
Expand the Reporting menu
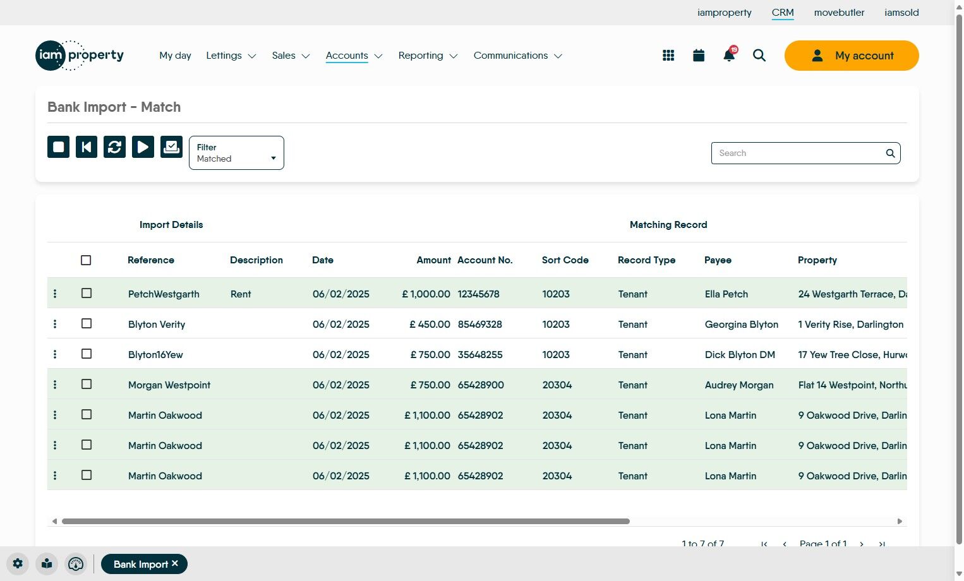(428, 56)
